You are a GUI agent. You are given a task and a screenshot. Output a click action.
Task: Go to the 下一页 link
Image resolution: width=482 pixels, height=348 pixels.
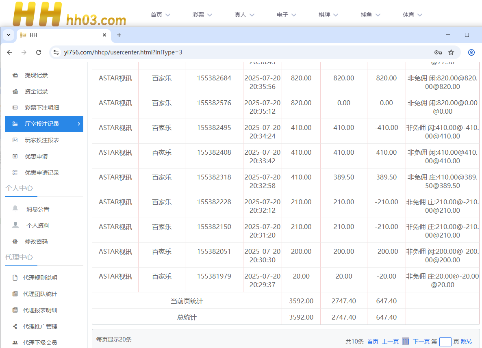(x=421, y=342)
